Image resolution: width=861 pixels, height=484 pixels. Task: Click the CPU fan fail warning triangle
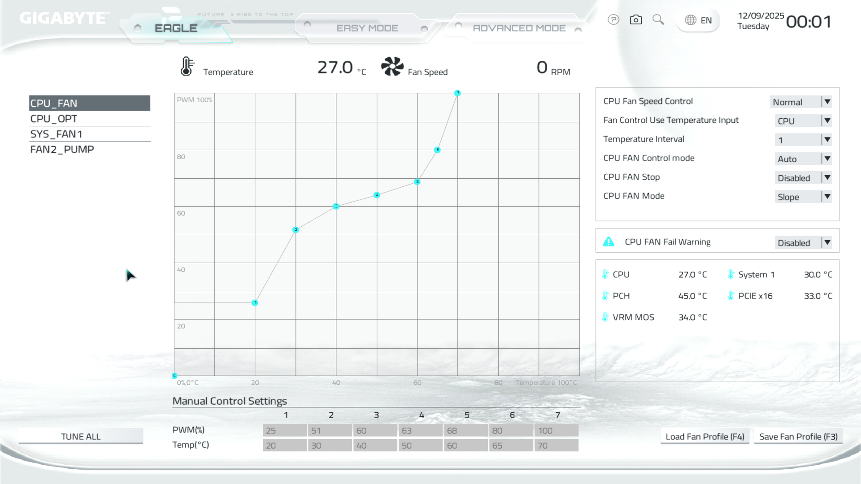(x=609, y=242)
